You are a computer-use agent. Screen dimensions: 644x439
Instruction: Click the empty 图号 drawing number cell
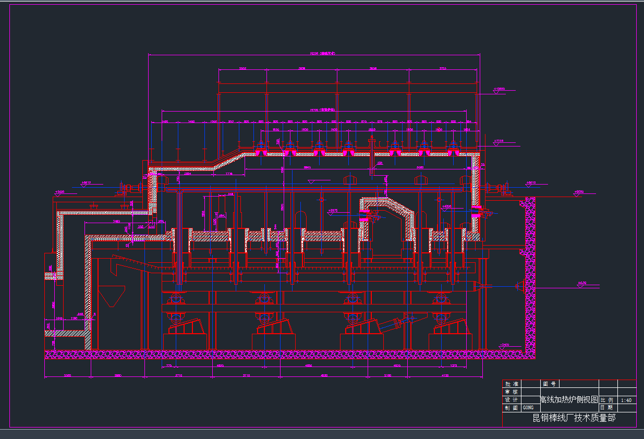[579, 383]
